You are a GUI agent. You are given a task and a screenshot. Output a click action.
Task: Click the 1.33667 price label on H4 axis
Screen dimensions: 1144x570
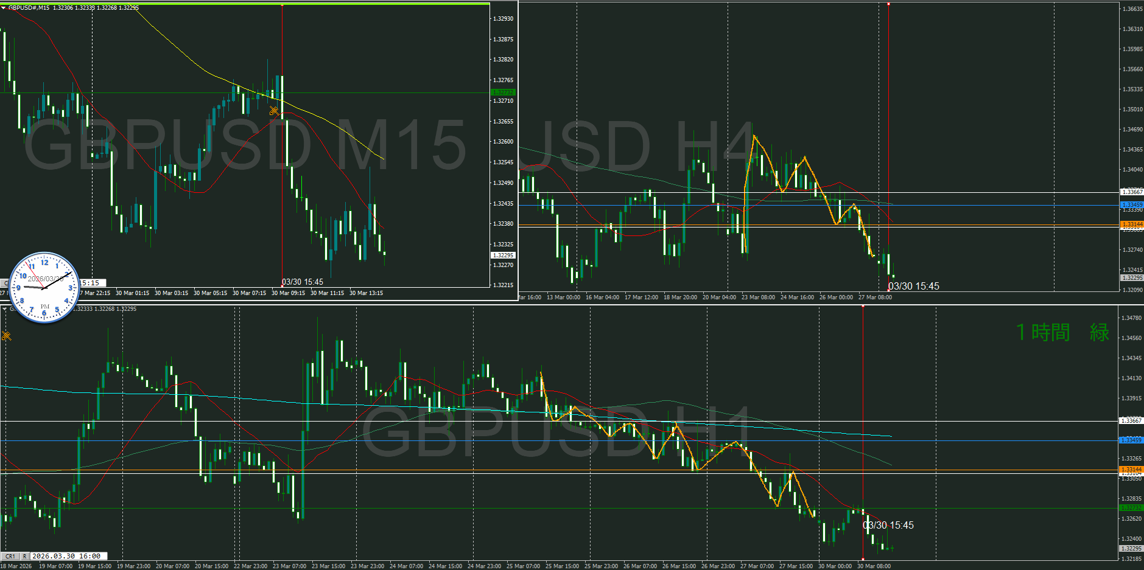click(x=1131, y=192)
